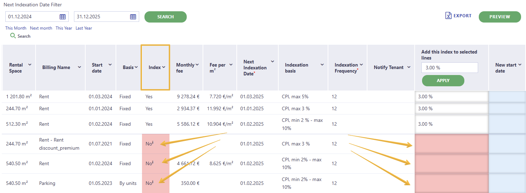Click info icon beside No in Parking row
Screen dimensions: 526x193
pyautogui.click(x=153, y=182)
